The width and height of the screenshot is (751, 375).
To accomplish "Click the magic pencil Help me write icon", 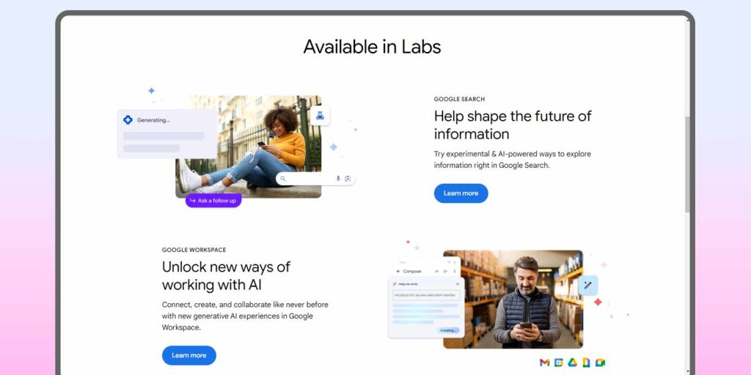I will [587, 286].
